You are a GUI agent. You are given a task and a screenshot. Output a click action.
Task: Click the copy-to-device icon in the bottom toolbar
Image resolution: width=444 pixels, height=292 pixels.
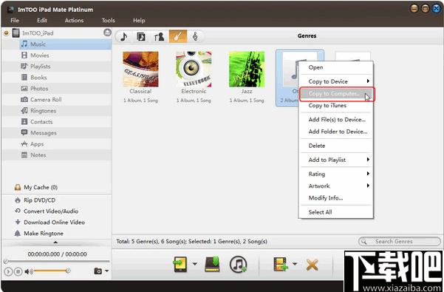tap(180, 265)
